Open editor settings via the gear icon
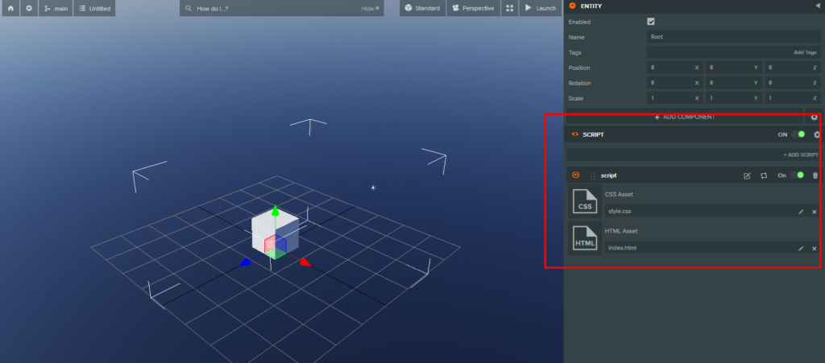 click(29, 8)
